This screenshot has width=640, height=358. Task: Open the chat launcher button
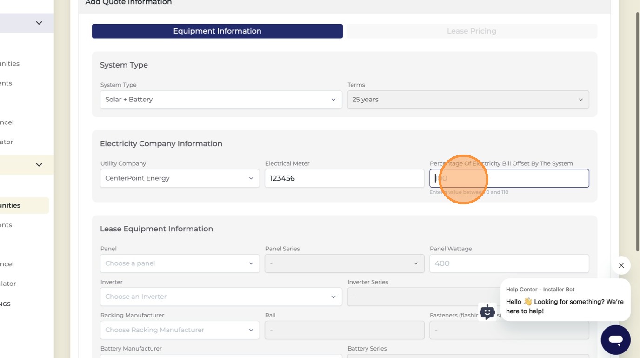pos(615,340)
